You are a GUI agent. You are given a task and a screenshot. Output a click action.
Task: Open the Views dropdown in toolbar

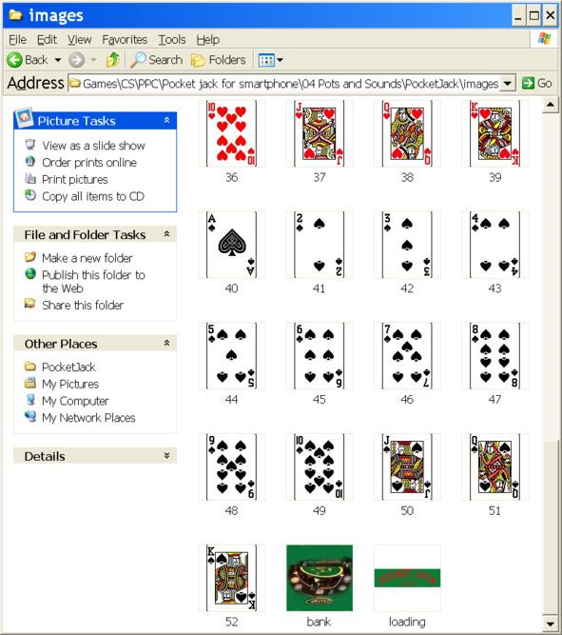coord(270,60)
